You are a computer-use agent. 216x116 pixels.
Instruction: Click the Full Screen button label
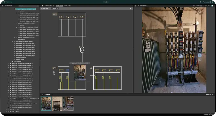click(x=197, y=6)
